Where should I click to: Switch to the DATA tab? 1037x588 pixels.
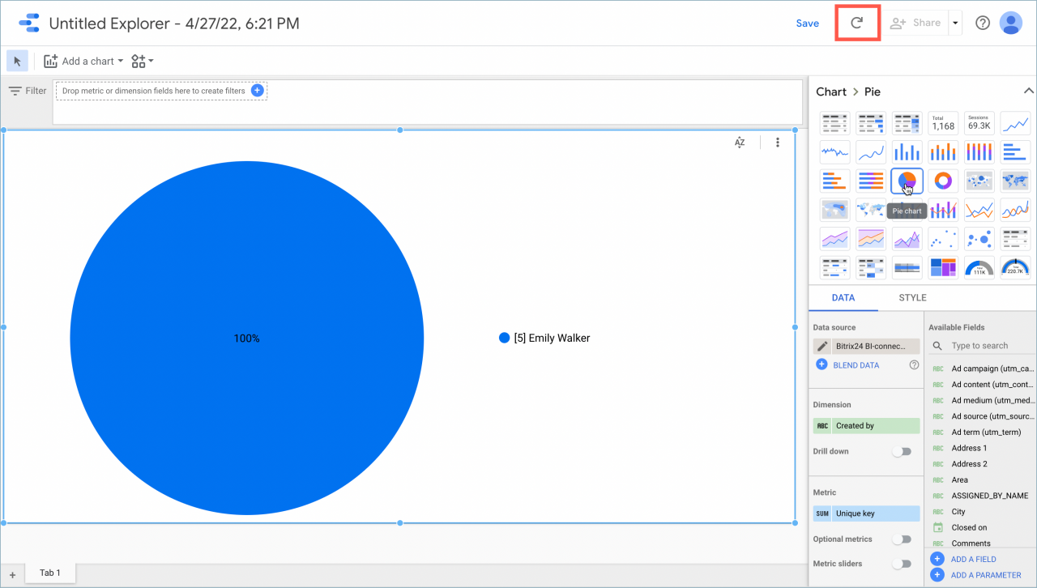pyautogui.click(x=843, y=297)
